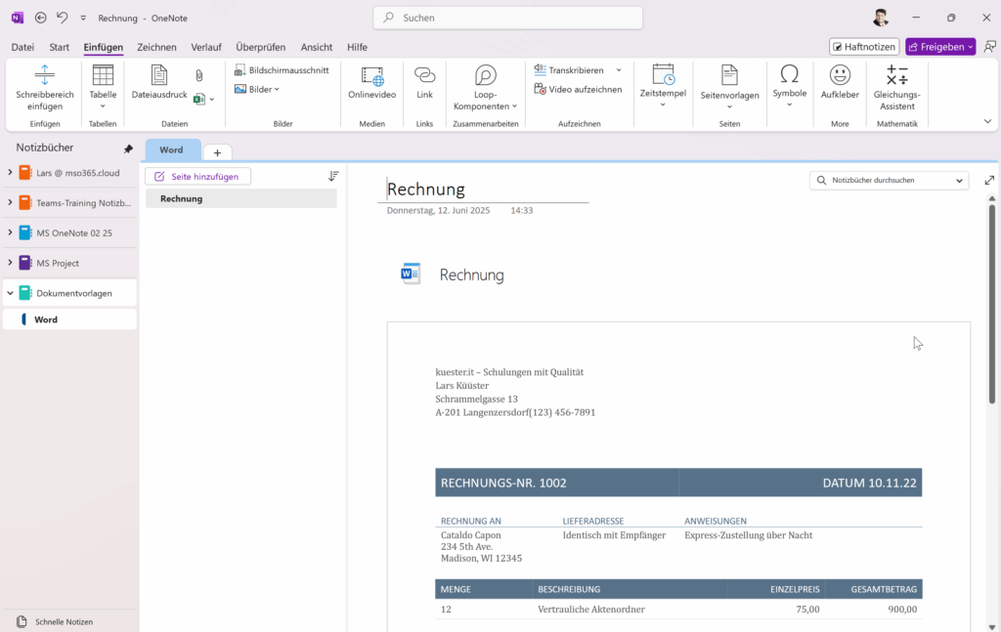Select the Einfügen tab
This screenshot has width=1001, height=632.
104,47
